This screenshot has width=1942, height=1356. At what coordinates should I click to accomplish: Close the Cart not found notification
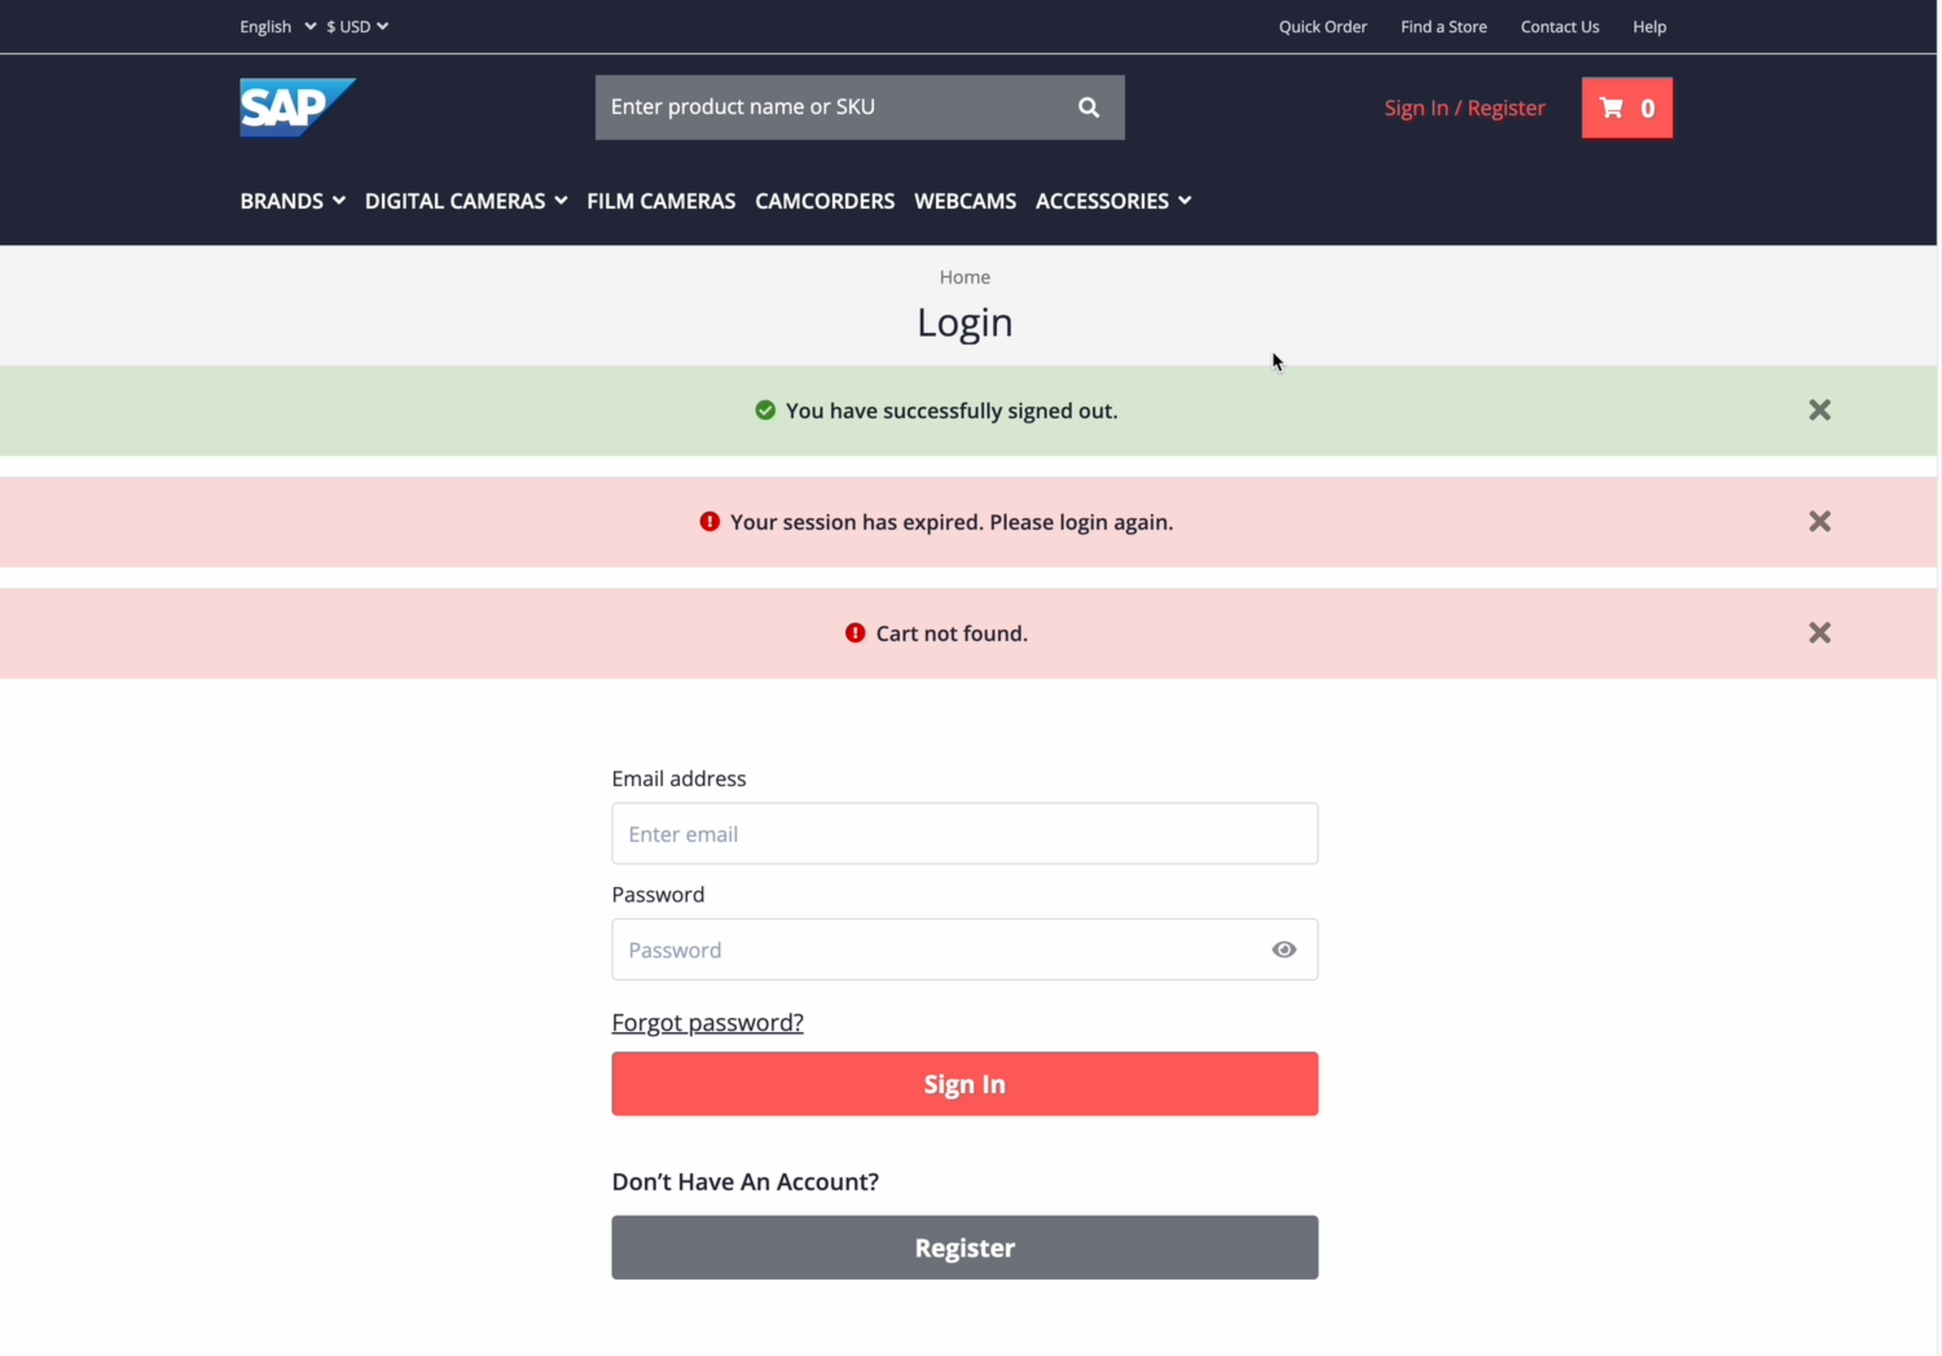coord(1820,632)
